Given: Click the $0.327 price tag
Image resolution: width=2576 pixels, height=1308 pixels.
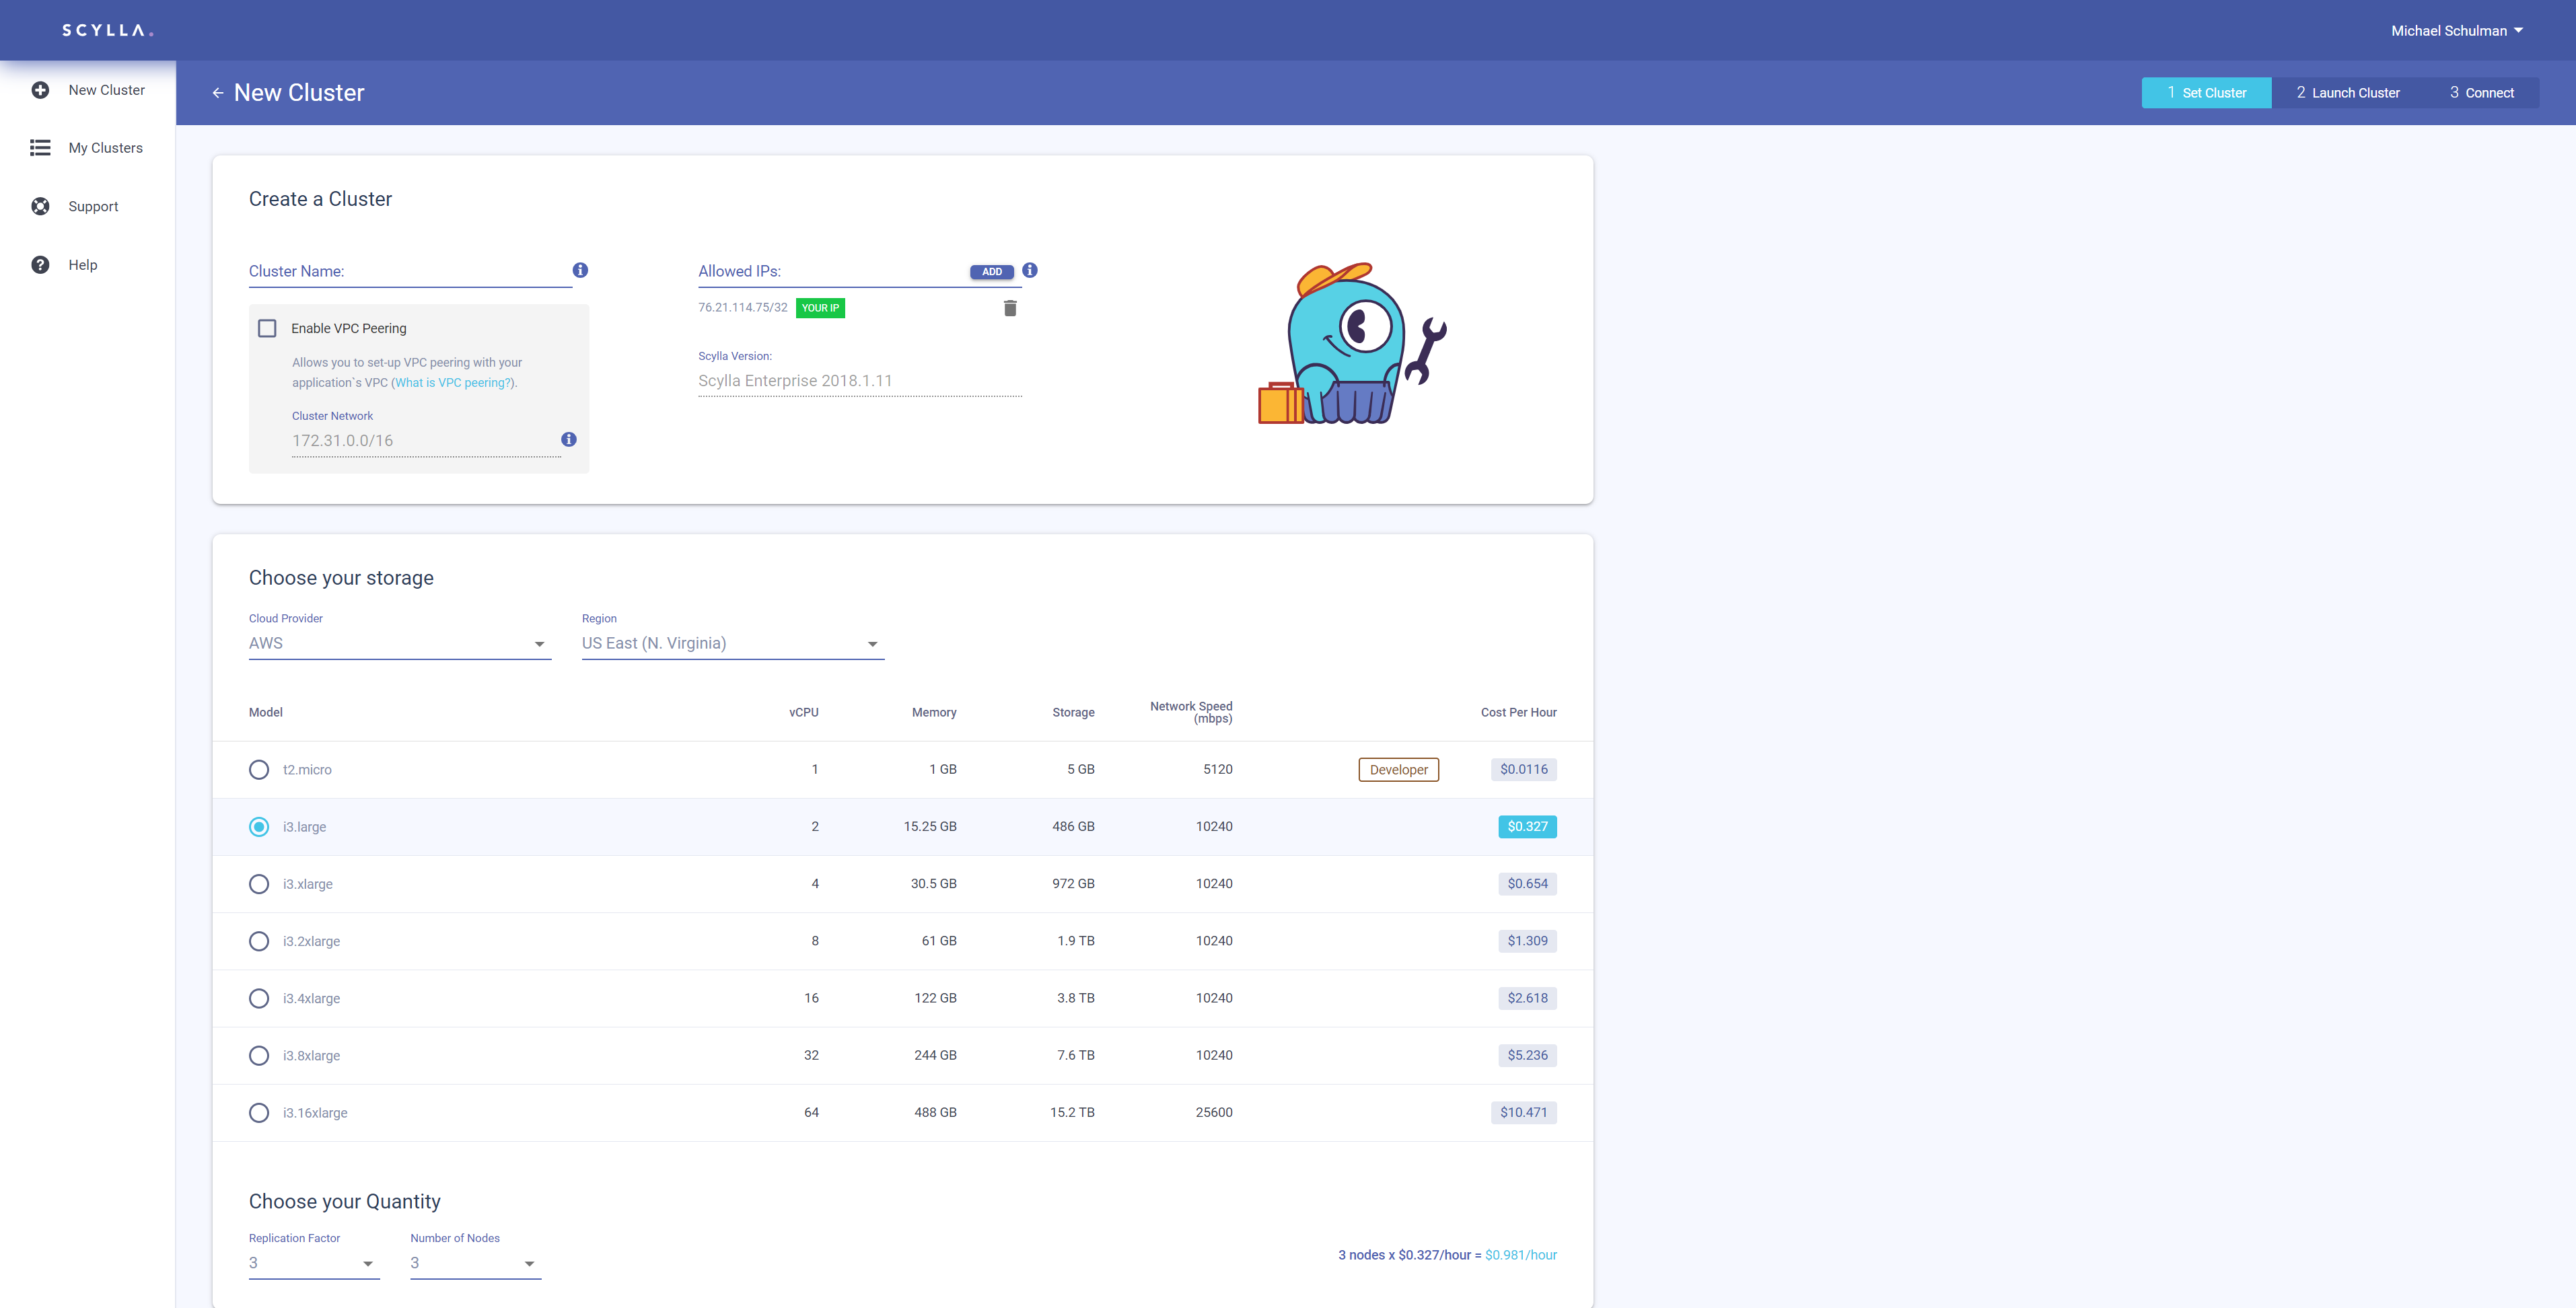Looking at the screenshot, I should (x=1527, y=826).
